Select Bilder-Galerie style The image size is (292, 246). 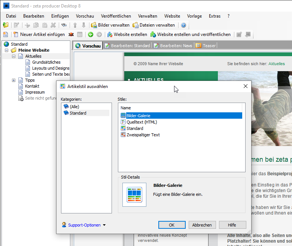coord(182,116)
